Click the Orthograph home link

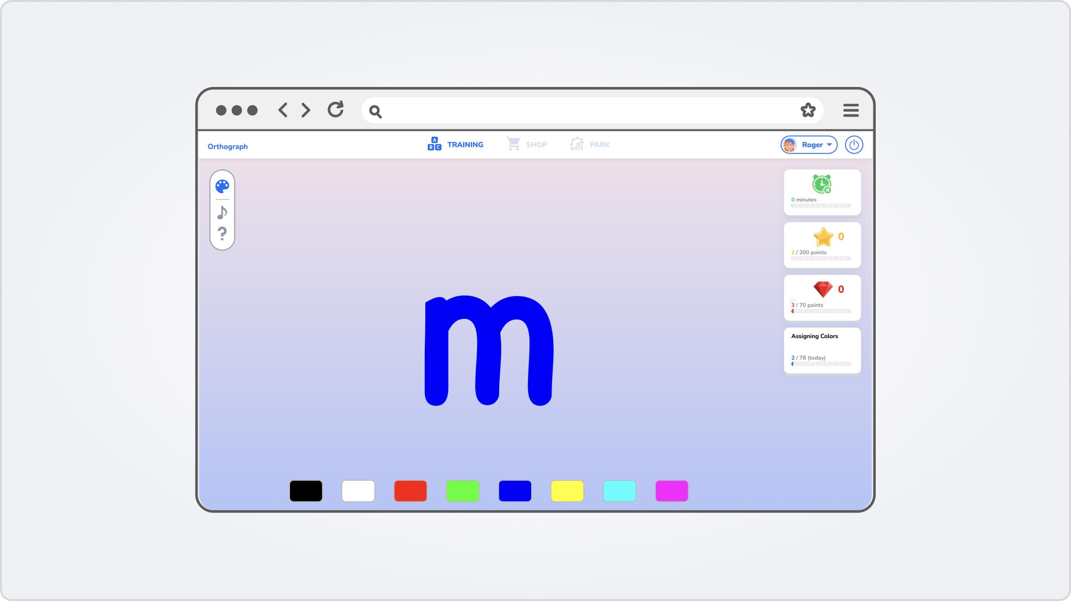[x=228, y=146]
